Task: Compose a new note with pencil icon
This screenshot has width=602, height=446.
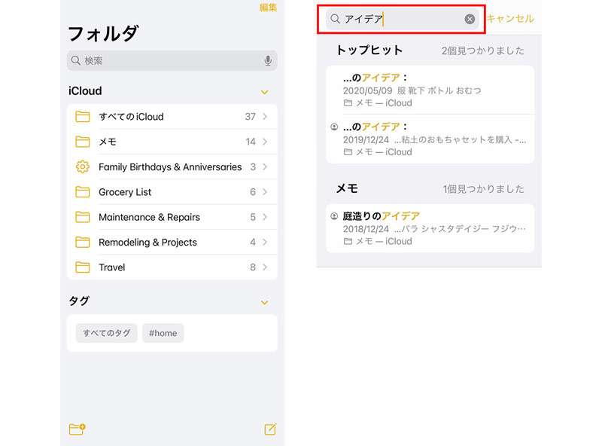Action: tap(270, 429)
